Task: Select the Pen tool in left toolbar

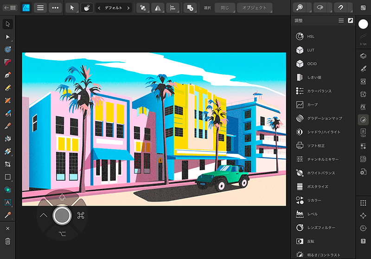Action: (7, 75)
